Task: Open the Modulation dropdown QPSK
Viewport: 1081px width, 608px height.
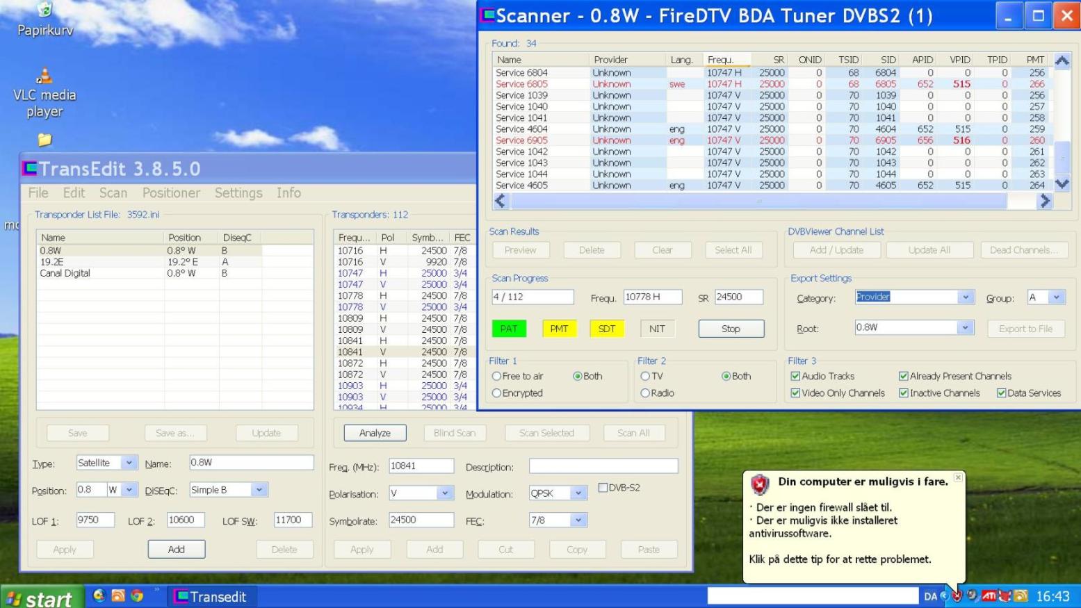Action: point(578,493)
